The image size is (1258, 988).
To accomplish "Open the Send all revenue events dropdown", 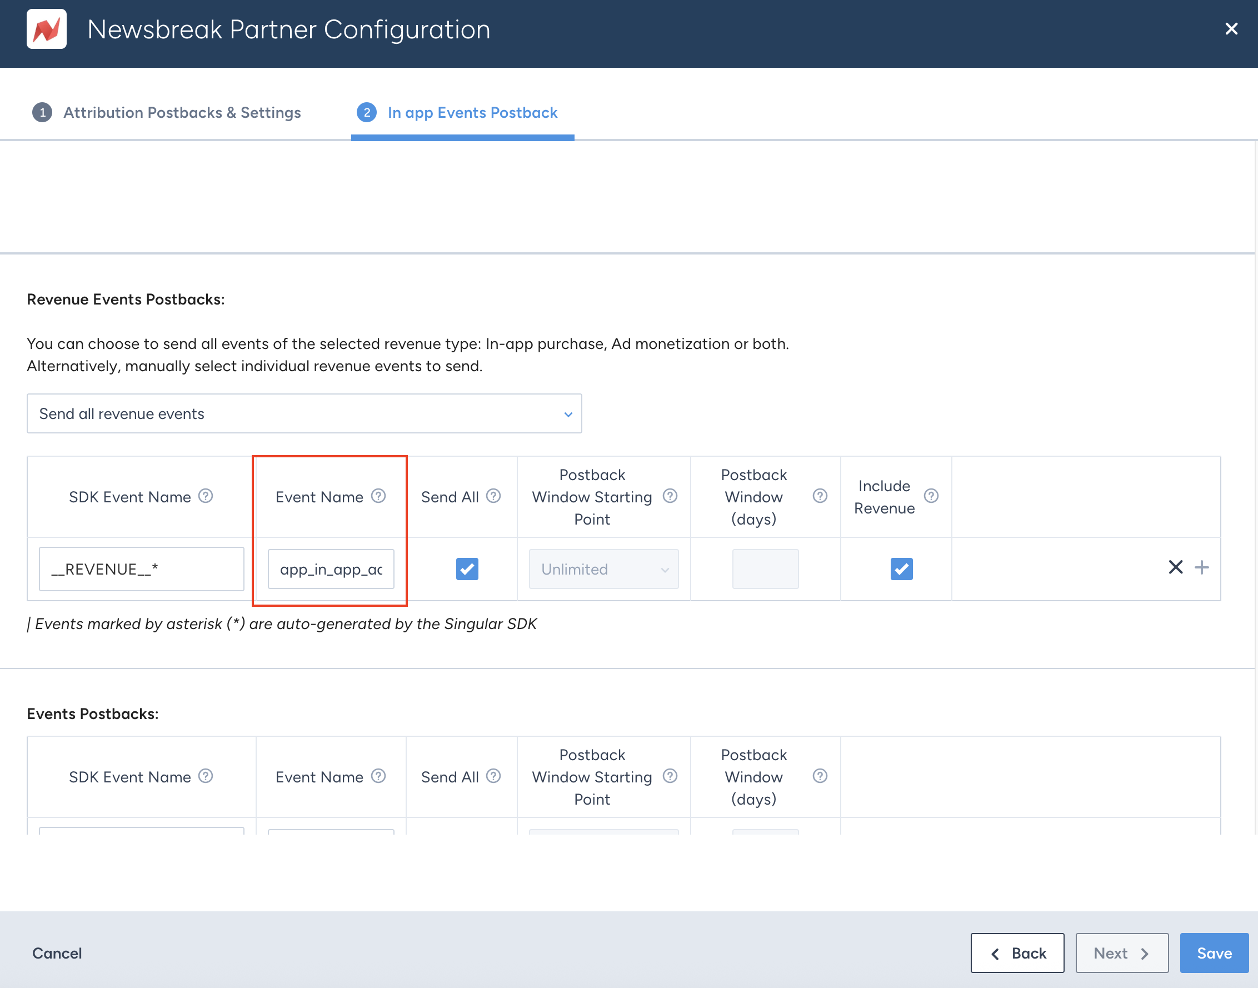I will (x=303, y=413).
